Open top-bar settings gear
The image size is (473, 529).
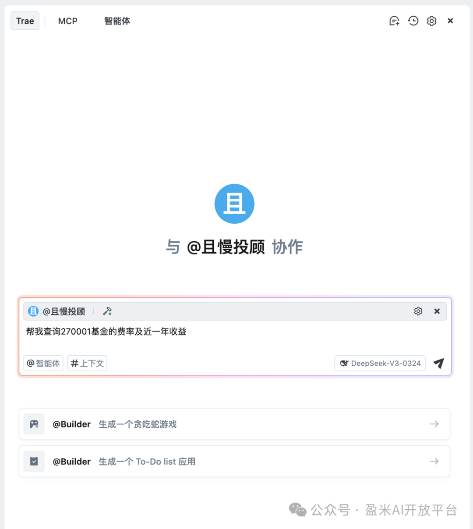(x=432, y=21)
